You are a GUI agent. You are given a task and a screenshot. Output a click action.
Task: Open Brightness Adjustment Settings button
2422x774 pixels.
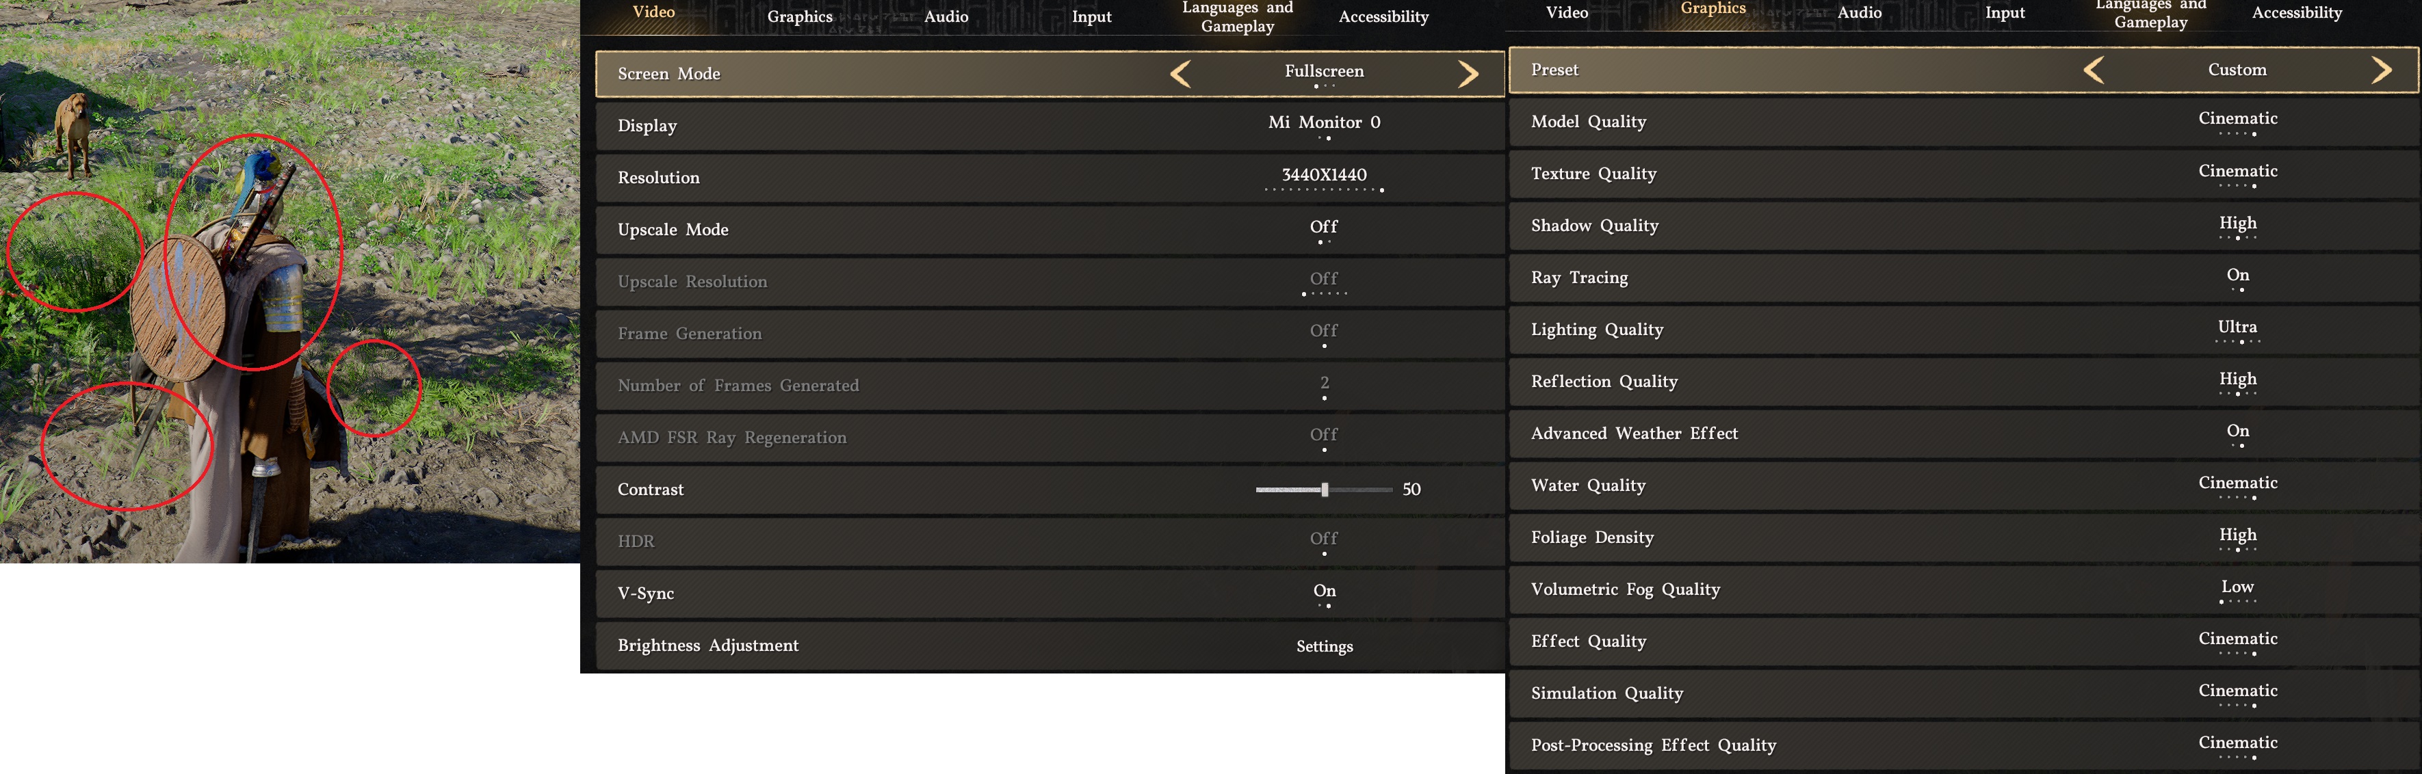[1324, 646]
